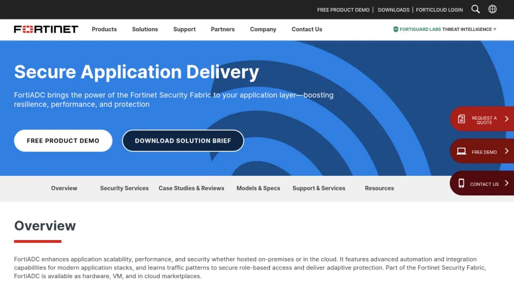This screenshot has height=289, width=514.
Task: Open the Partners menu
Action: (223, 29)
